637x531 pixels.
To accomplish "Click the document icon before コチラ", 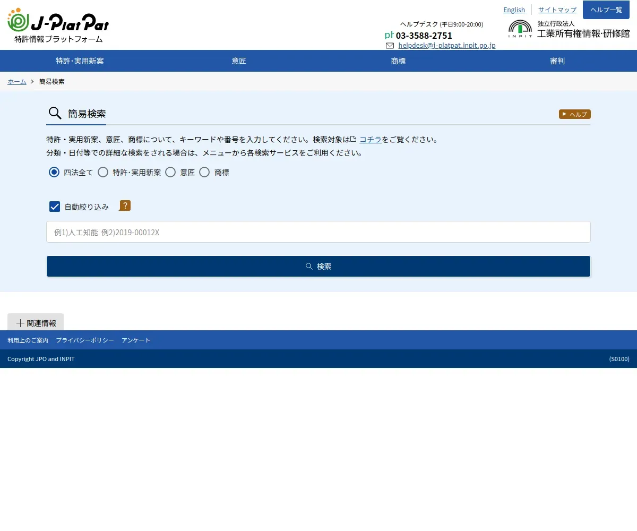I will coord(354,139).
